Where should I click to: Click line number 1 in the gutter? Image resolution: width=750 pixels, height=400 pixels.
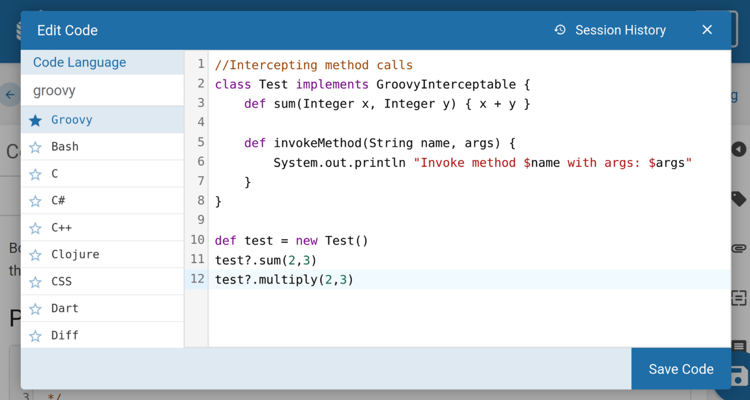(201, 64)
